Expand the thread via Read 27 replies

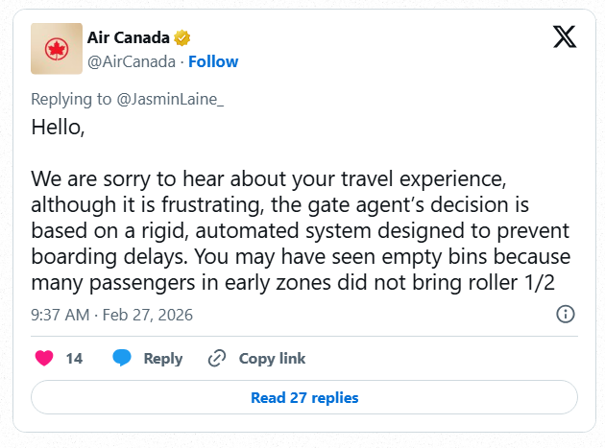tap(304, 397)
